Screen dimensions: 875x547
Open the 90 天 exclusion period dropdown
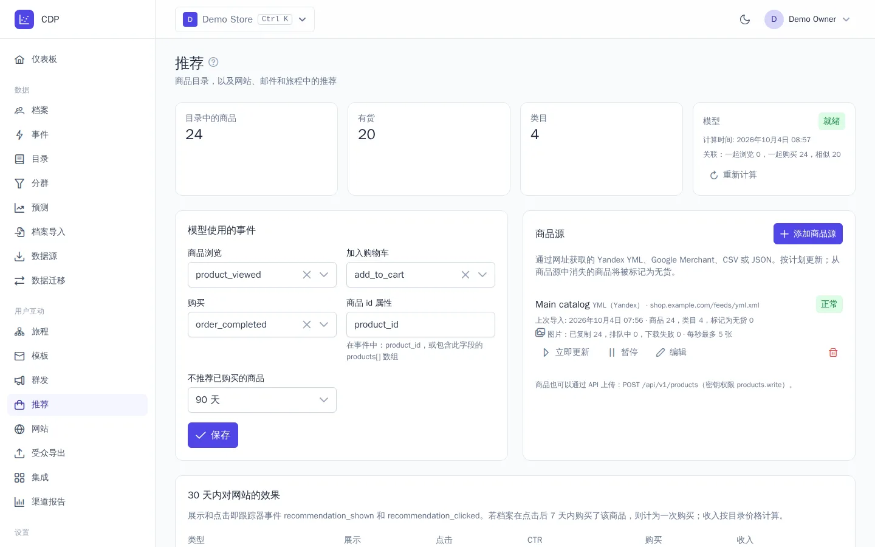click(262, 400)
